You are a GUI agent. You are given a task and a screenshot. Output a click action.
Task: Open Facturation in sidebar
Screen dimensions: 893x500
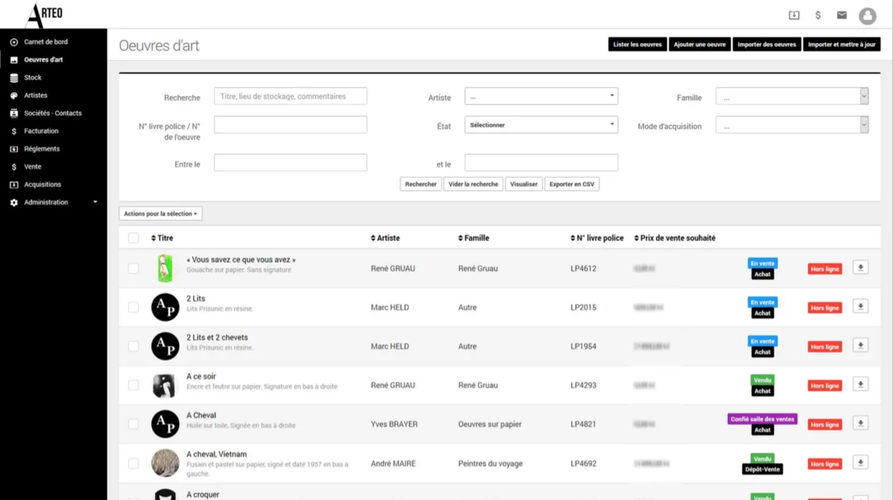tap(41, 131)
